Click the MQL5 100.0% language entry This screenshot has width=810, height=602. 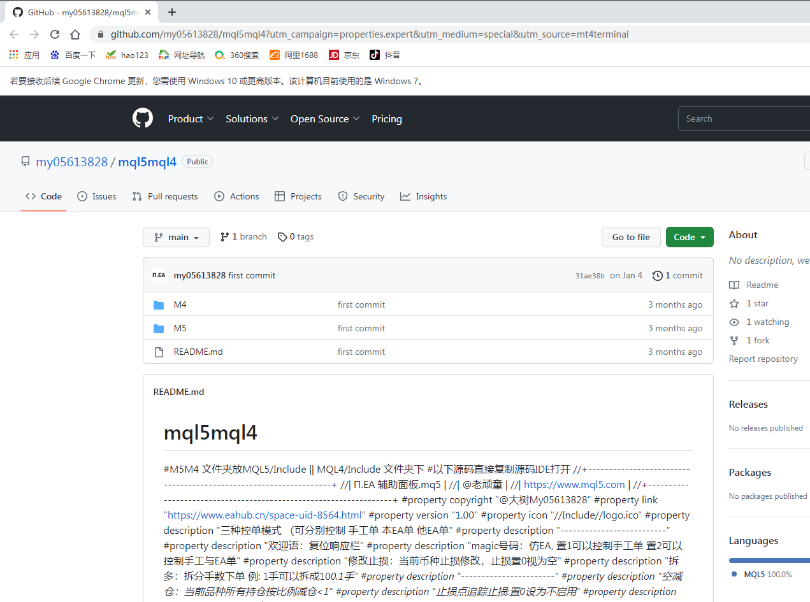click(x=762, y=574)
